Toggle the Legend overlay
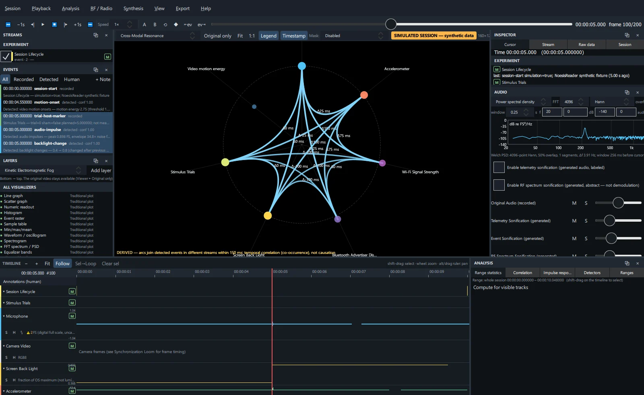 268,36
